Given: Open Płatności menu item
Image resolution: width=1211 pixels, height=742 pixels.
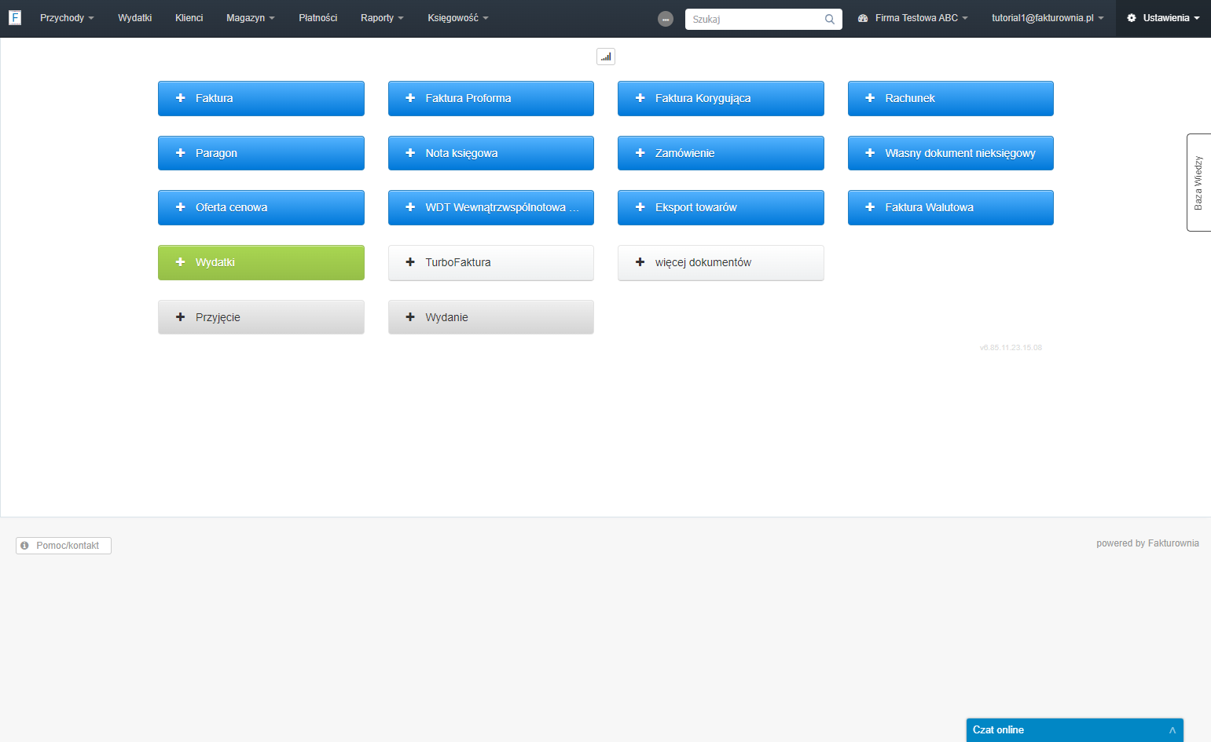Looking at the screenshot, I should click(x=317, y=18).
